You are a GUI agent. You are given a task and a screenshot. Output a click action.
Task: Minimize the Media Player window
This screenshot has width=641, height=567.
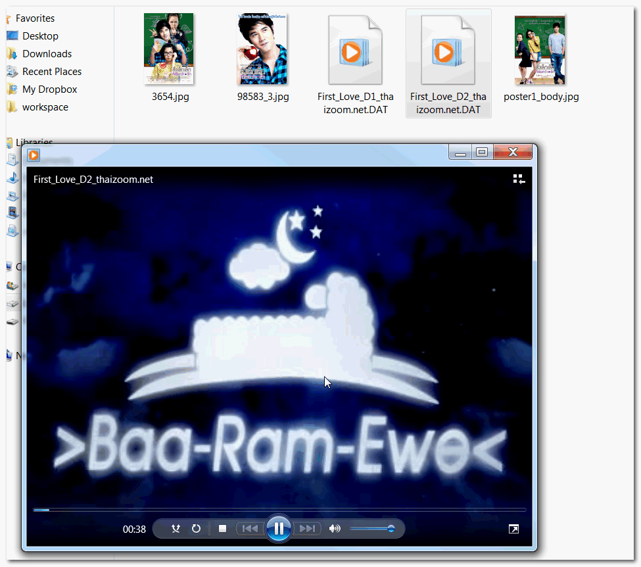click(460, 152)
